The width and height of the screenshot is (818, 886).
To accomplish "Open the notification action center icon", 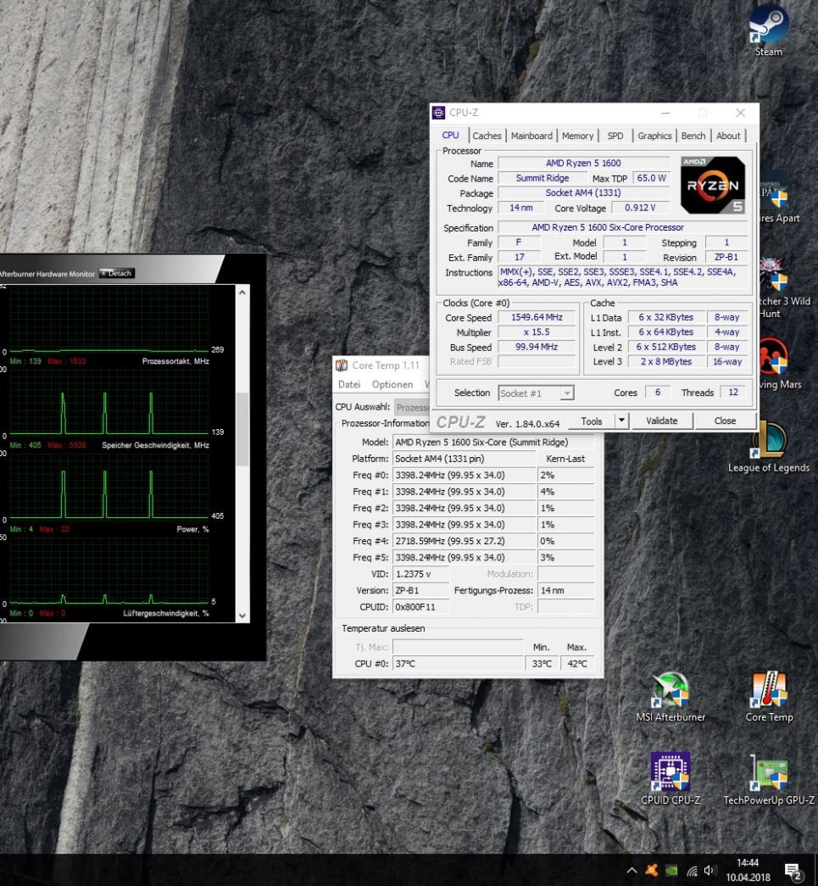I will click(793, 872).
